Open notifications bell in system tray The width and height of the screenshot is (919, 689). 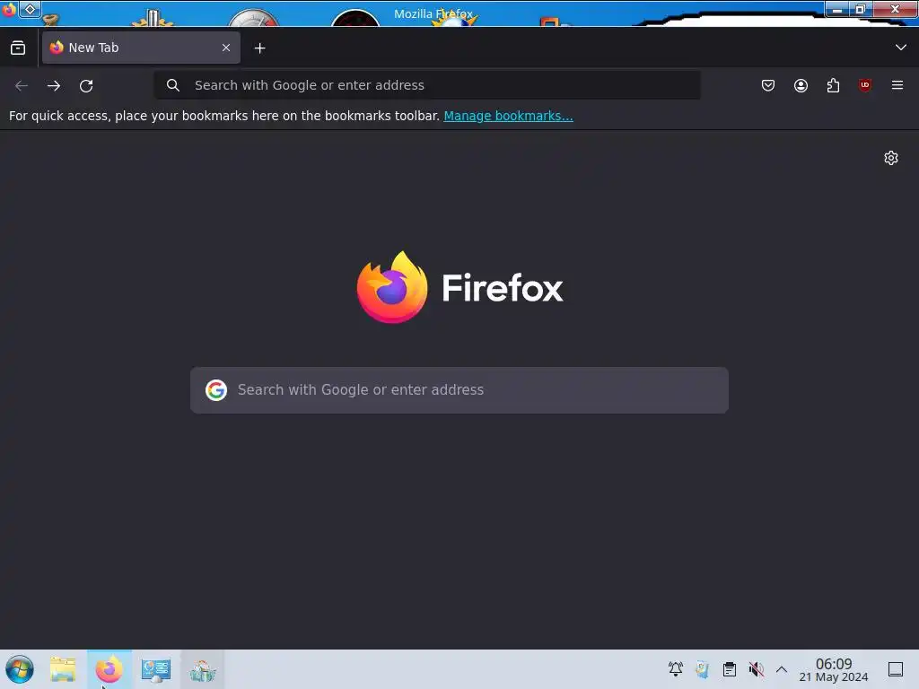tap(675, 669)
